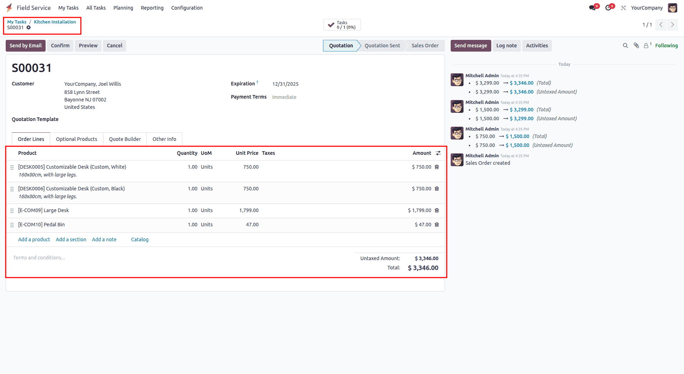Open chatter search with the magnifier icon

(626, 46)
